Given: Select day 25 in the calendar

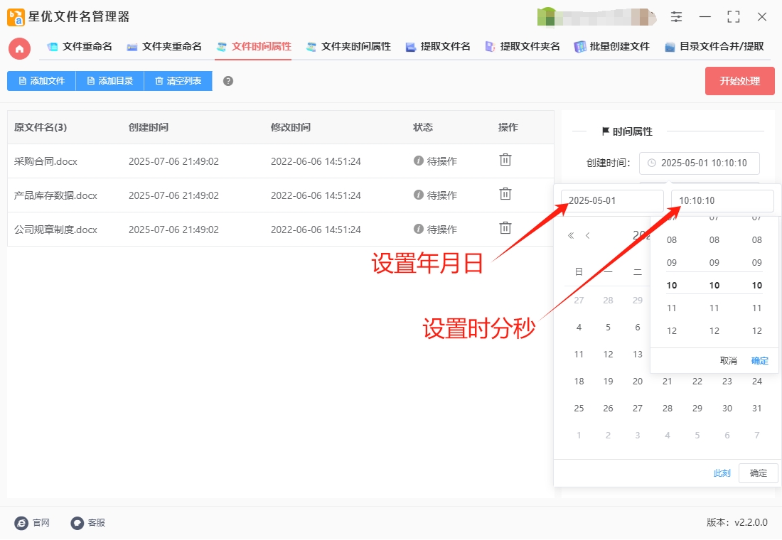Looking at the screenshot, I should (x=579, y=409).
